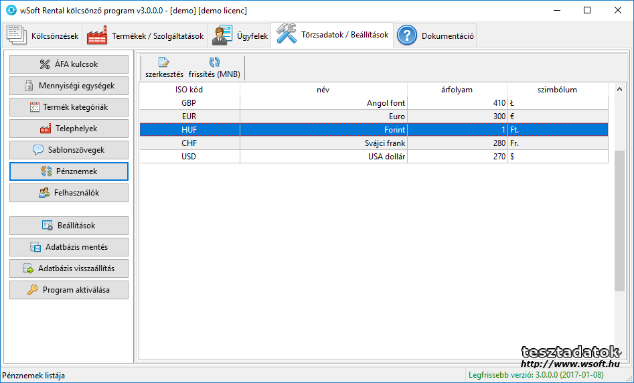This screenshot has width=634, height=383.
Task: Click the percent icon on ÁFA kulcsok
Action: point(45,64)
